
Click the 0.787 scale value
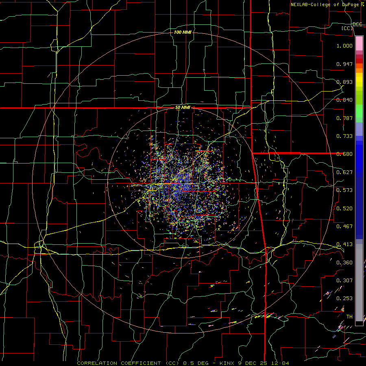click(344, 118)
